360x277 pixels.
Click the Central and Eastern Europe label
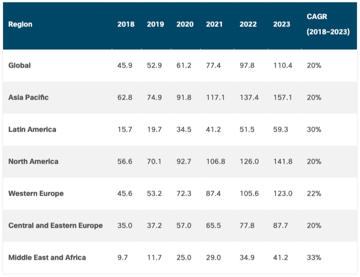56,226
